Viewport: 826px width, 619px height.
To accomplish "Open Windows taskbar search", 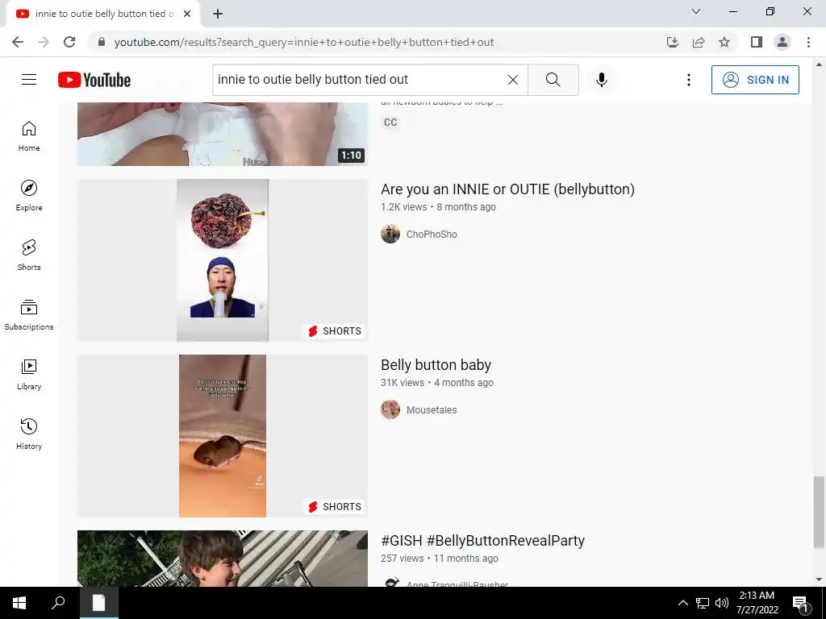I will [x=58, y=603].
